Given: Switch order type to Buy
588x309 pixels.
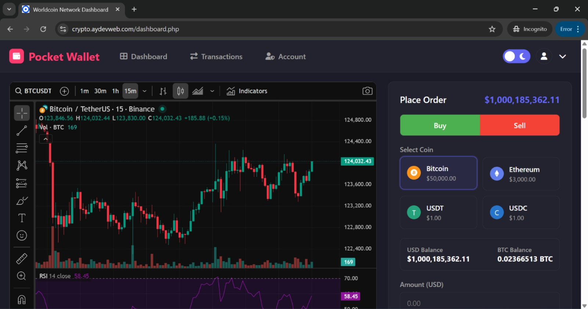Looking at the screenshot, I should coord(440,125).
